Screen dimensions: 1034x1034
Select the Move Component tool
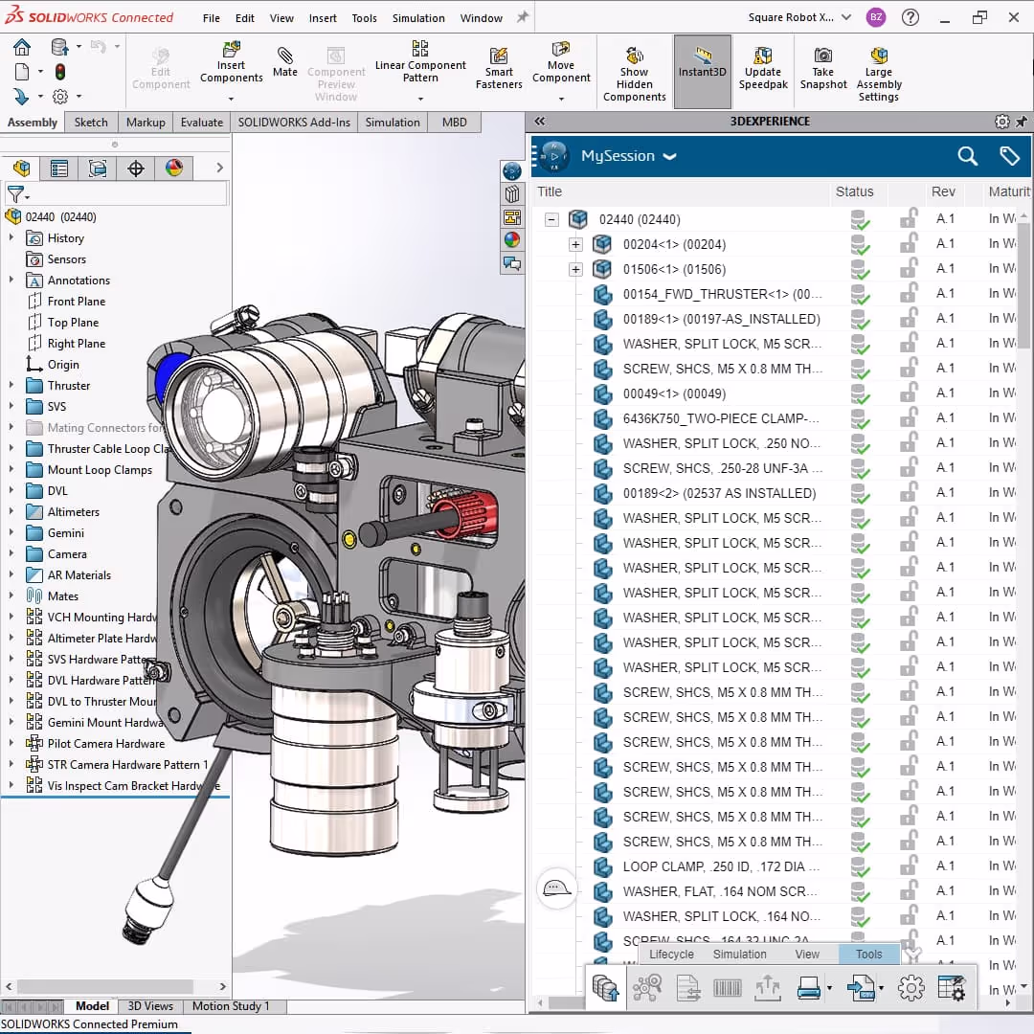pyautogui.click(x=560, y=62)
